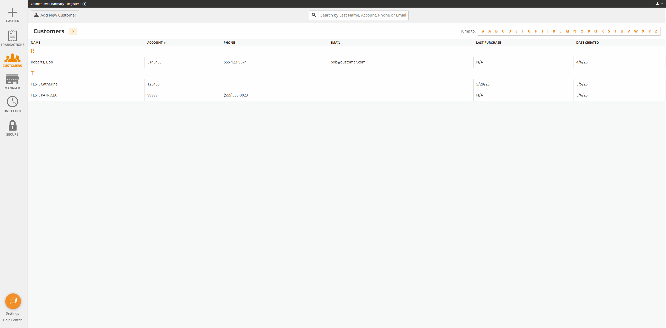Sort by the Date Created column
This screenshot has width=666, height=328.
click(x=587, y=42)
